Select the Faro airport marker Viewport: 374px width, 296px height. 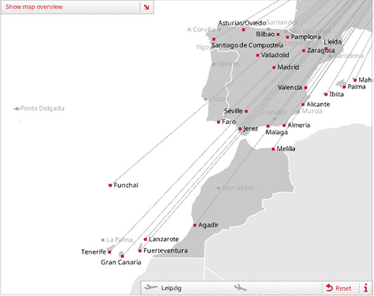(218, 122)
